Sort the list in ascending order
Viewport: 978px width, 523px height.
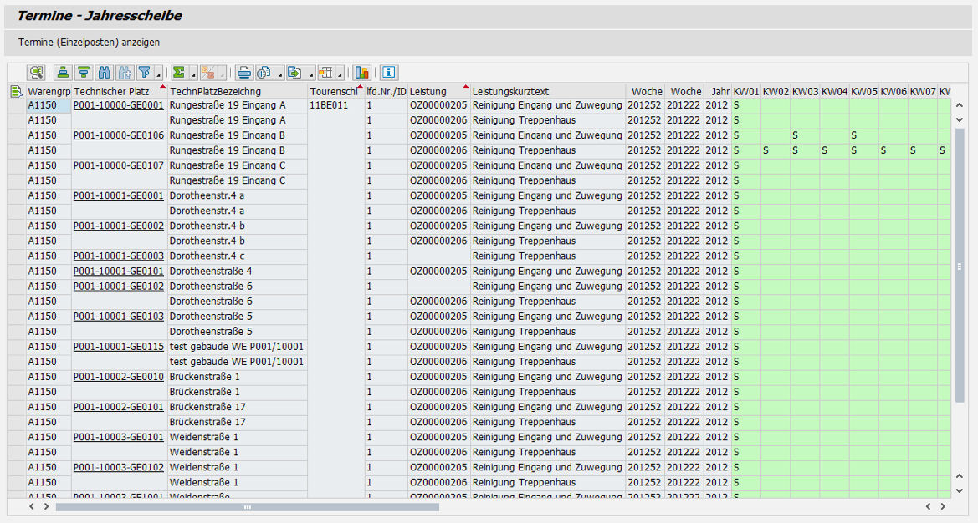[63, 73]
